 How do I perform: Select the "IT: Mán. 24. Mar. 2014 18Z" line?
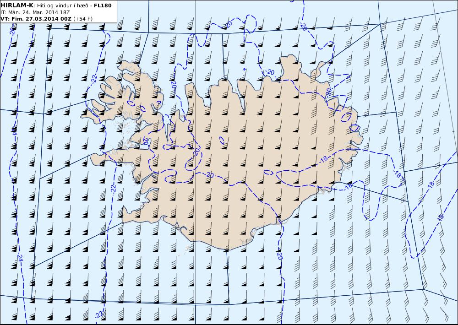click(x=35, y=12)
